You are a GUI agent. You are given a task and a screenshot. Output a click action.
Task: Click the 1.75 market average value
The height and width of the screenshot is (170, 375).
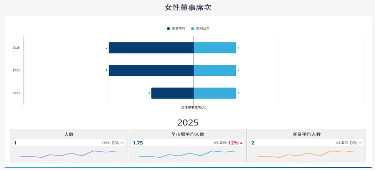coord(138,143)
